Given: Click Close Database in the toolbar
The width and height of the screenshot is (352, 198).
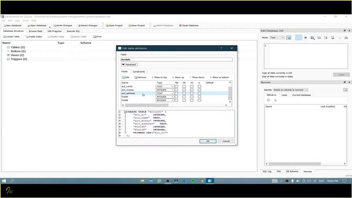Looking at the screenshot, I should (x=189, y=26).
